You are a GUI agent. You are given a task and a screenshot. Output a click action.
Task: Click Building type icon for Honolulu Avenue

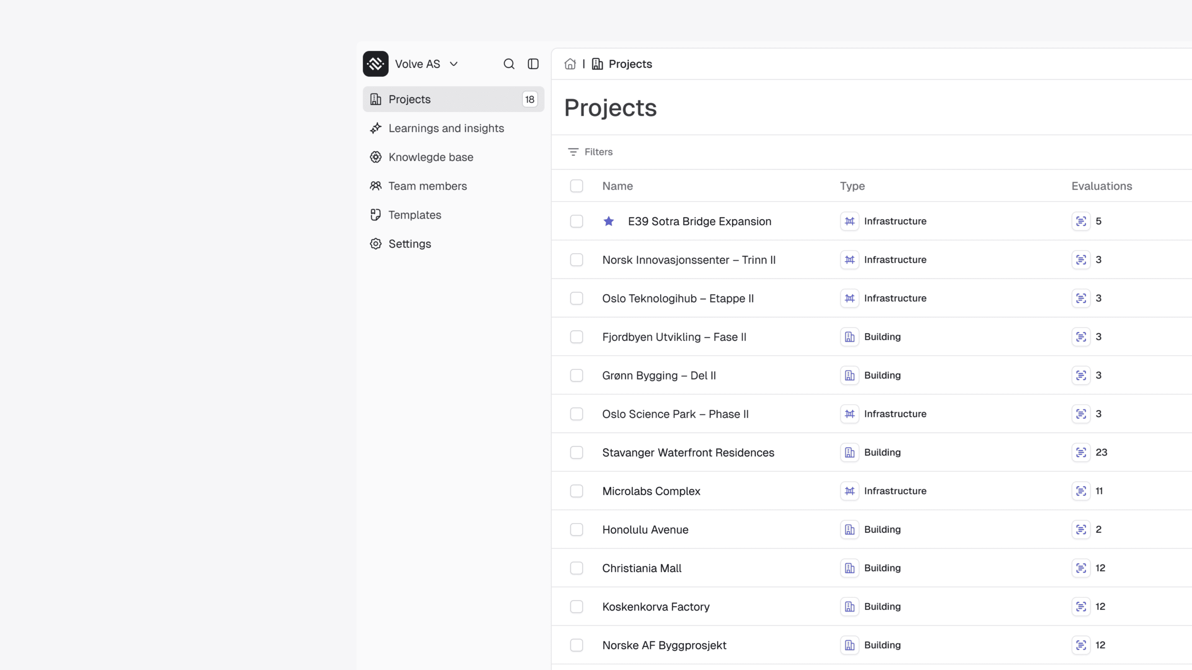click(849, 529)
